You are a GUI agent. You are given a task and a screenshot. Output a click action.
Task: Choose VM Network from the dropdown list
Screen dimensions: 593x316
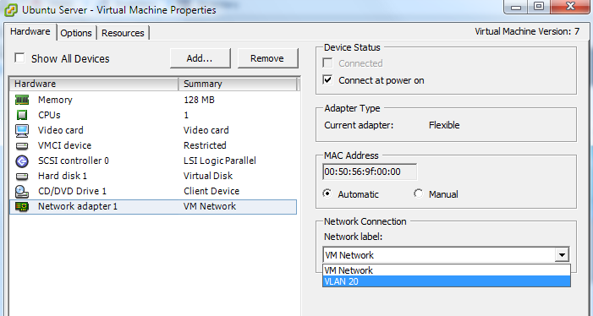click(x=447, y=270)
